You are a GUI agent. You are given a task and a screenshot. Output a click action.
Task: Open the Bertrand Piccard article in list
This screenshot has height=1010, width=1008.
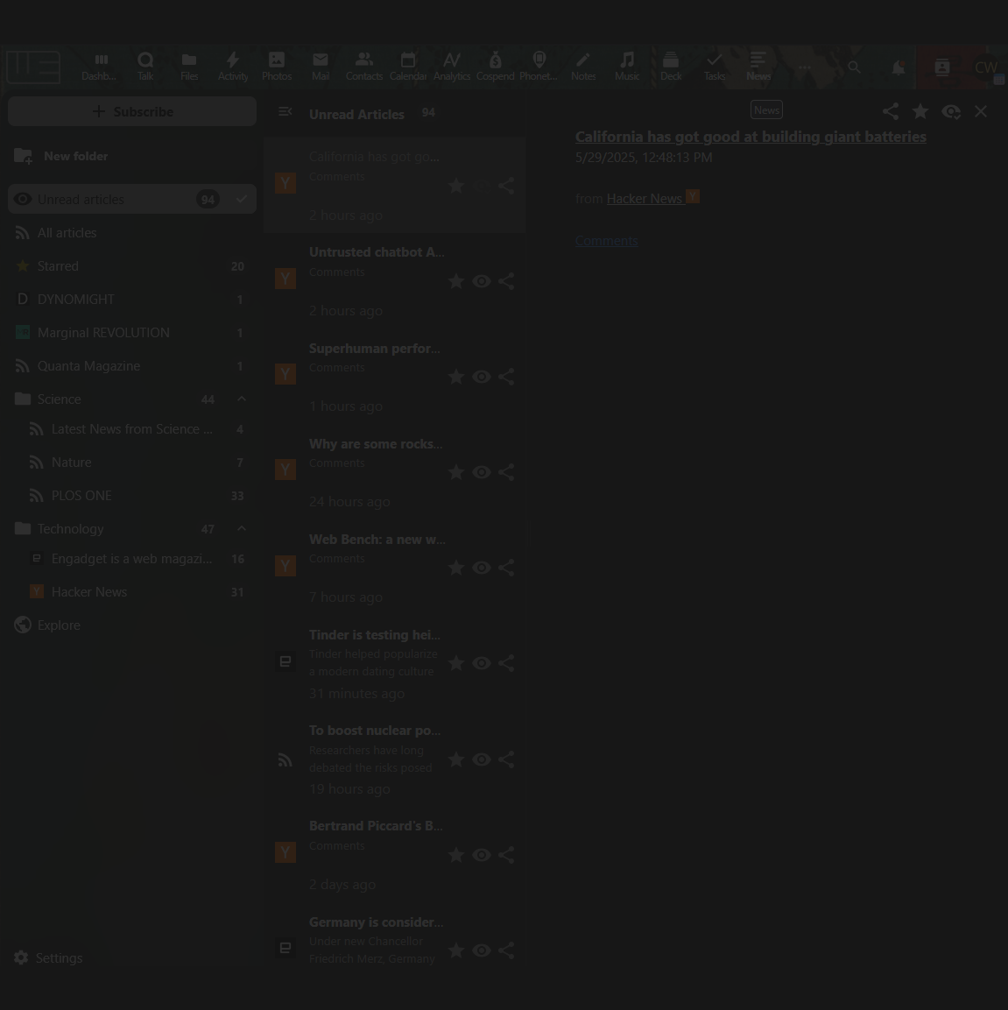376,826
